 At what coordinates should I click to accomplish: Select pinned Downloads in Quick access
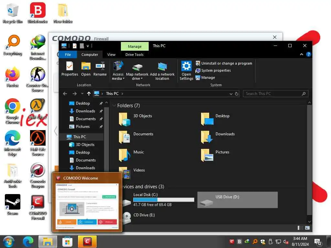pyautogui.click(x=85, y=111)
